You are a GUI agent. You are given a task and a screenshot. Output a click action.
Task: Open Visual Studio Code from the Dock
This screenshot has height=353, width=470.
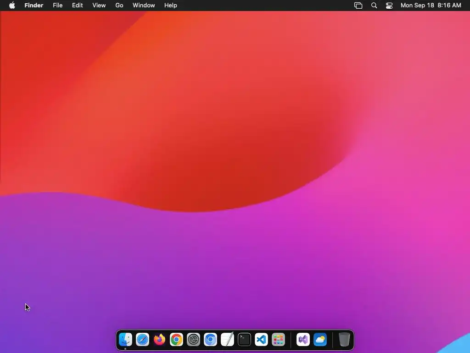click(261, 340)
